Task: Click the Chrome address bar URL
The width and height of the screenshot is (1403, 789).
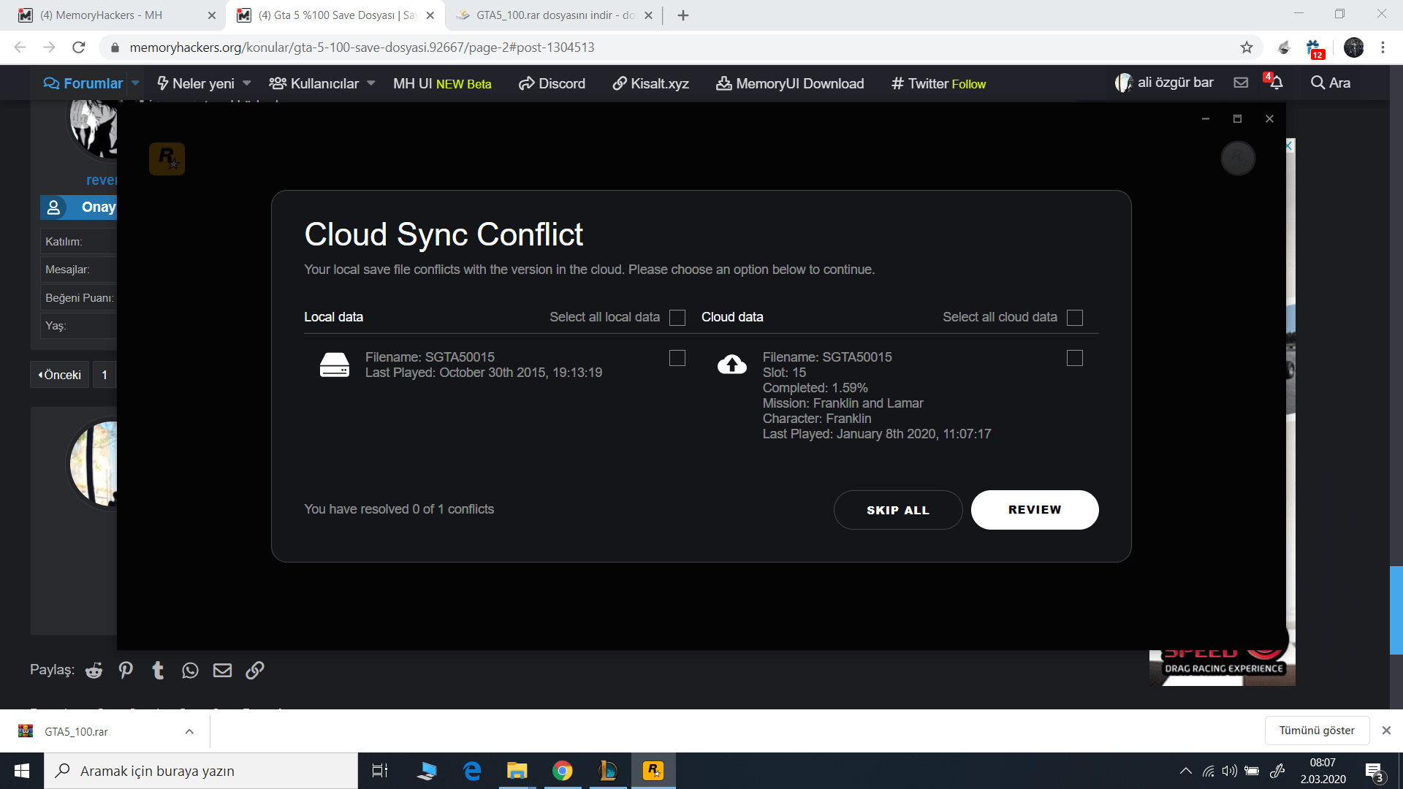Action: [362, 47]
